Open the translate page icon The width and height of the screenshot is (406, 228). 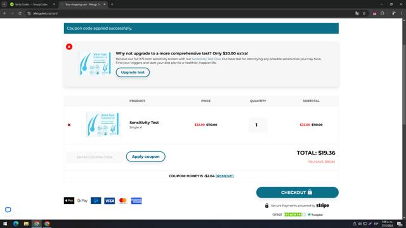point(357,13)
